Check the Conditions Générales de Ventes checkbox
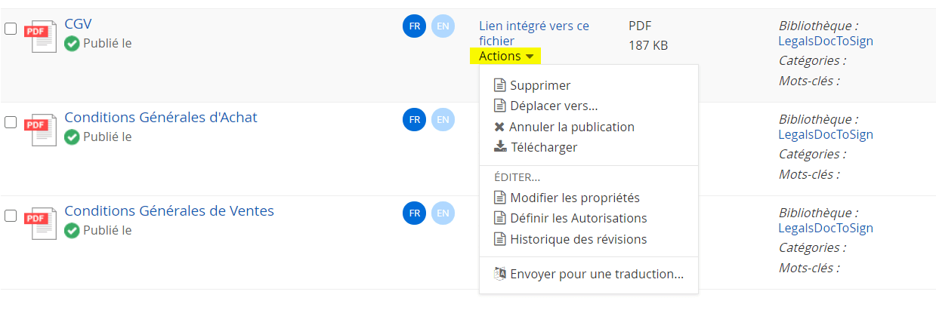 [x=11, y=216]
